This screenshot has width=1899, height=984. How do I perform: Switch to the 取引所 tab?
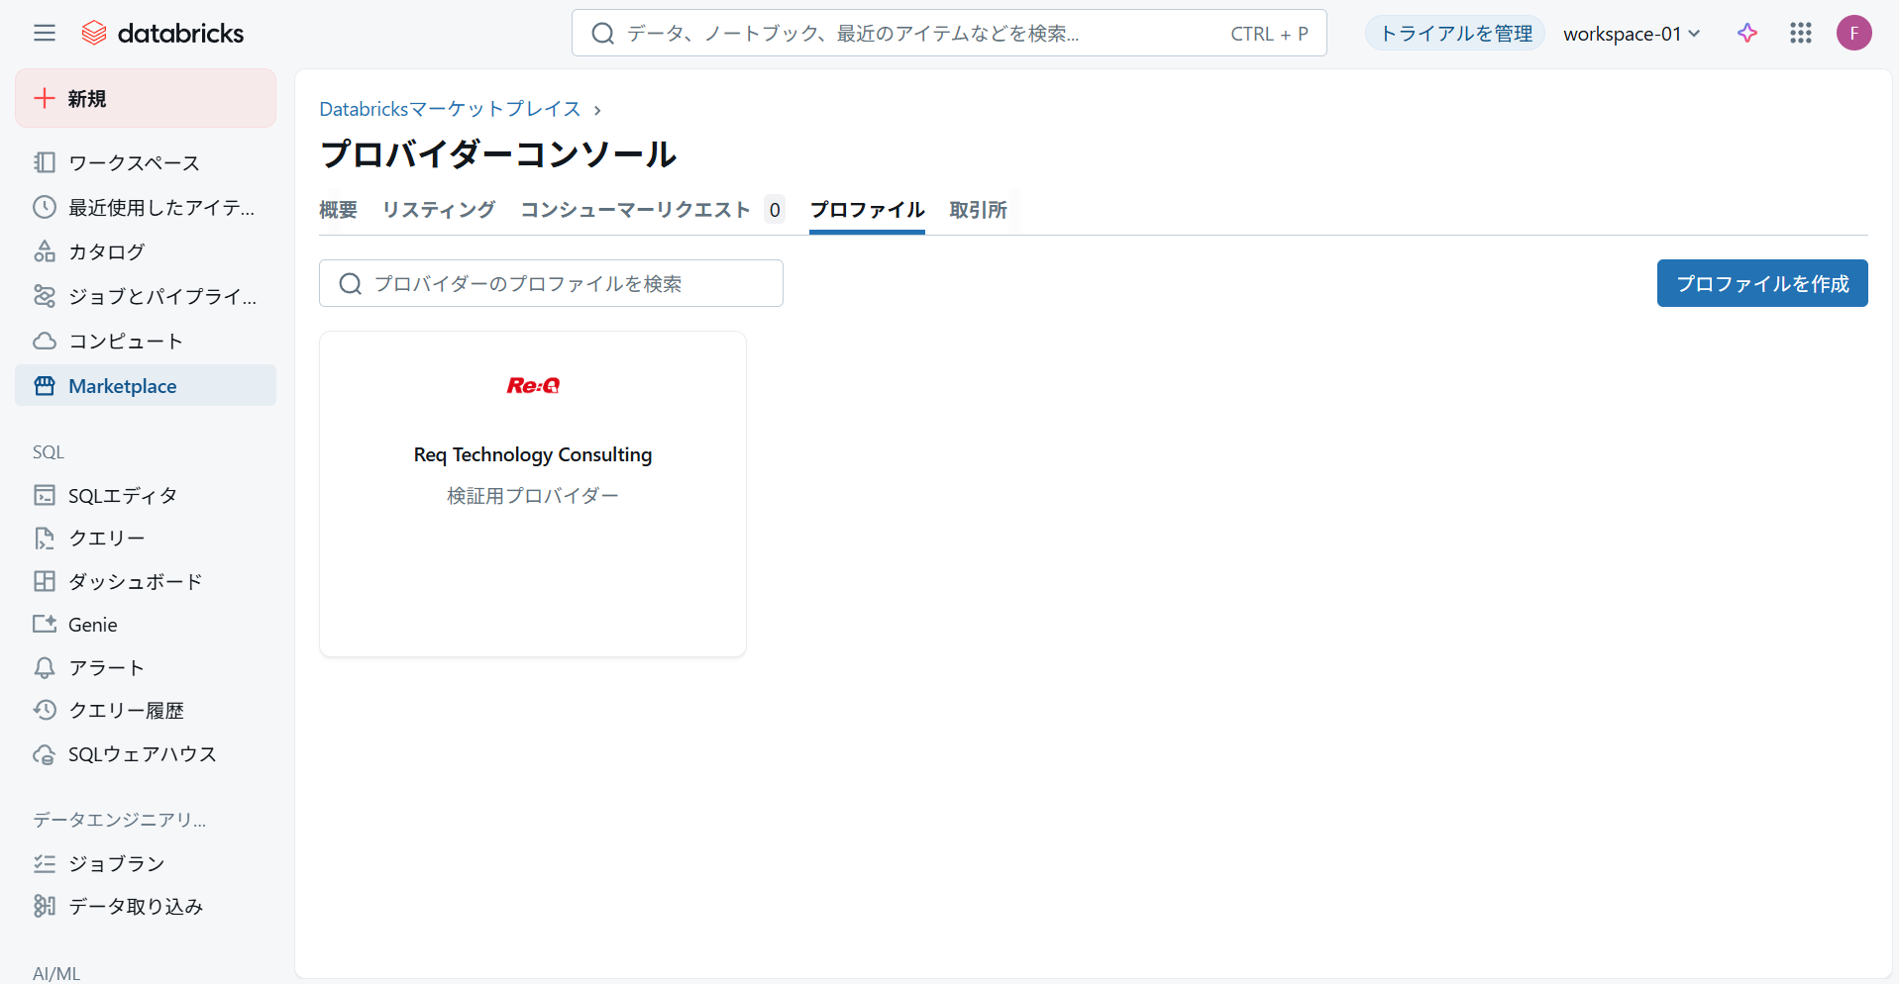(978, 210)
